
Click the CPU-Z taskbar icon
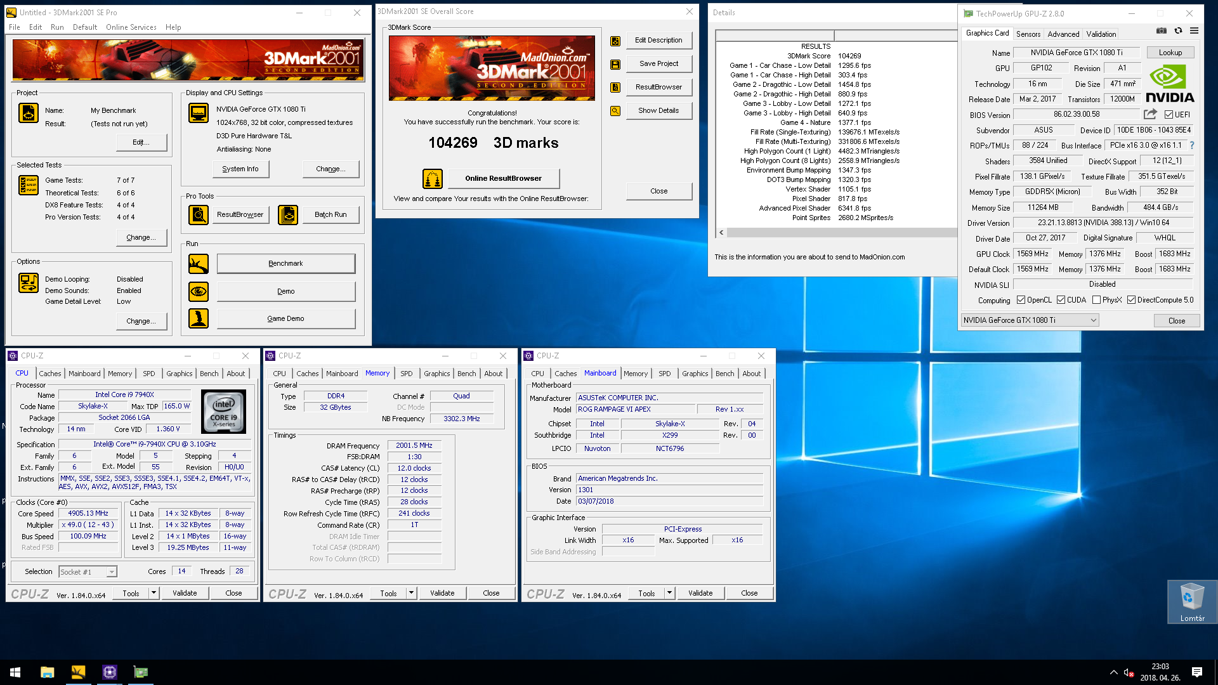[109, 672]
